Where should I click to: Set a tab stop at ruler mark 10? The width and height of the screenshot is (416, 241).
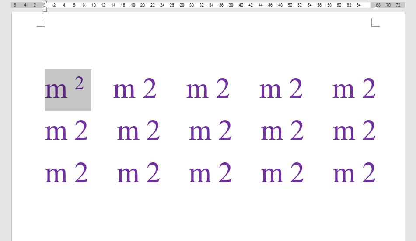point(93,5)
